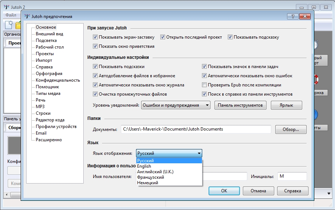Open 'Помощник' preferences page
Screen dimensions: 335x210
click(47, 86)
